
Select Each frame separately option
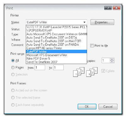click(x=13, y=105)
